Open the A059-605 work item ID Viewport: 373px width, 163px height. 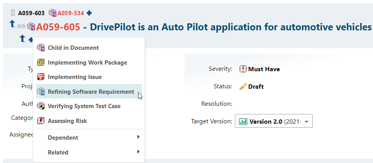coord(58,27)
